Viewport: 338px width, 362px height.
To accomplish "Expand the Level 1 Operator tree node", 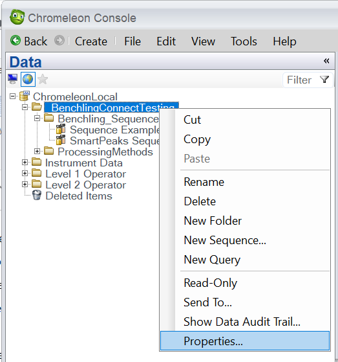I will [25, 173].
